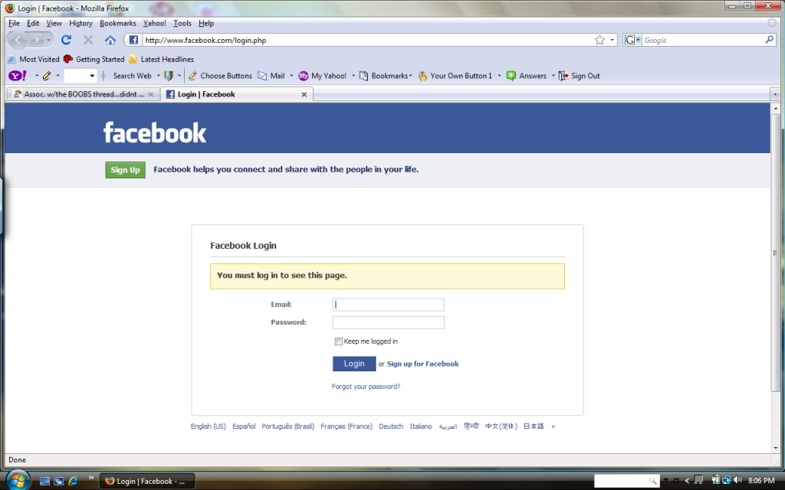
Task: Open the History menu
Action: click(80, 23)
